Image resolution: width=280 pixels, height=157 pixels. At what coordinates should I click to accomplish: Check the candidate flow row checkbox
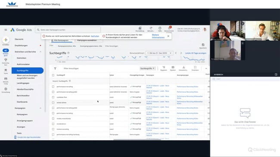tap(53, 97)
